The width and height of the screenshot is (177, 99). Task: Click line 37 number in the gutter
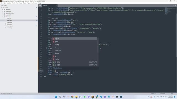pos(41,71)
